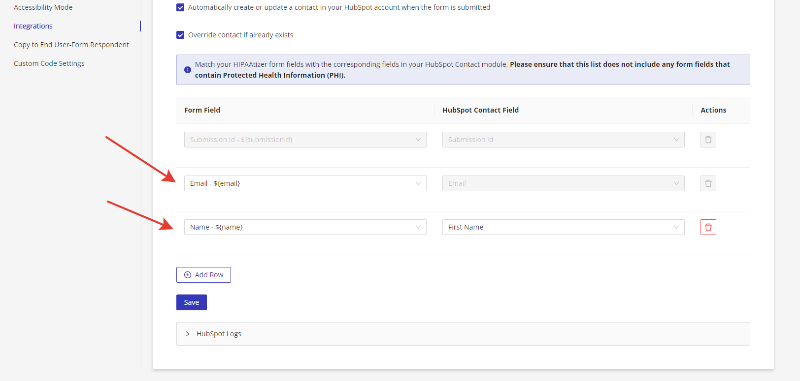Open Custom Code Settings
800x381 pixels.
49,63
